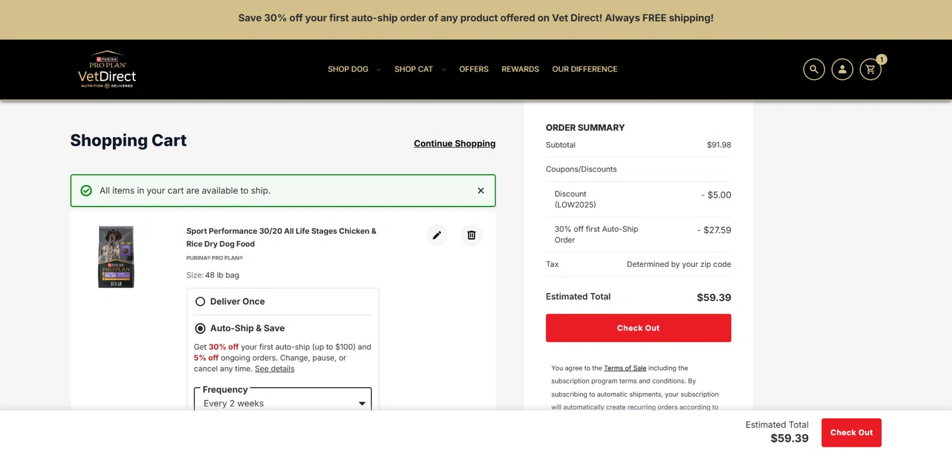The width and height of the screenshot is (952, 455).
Task: Open the search icon in header
Action: 814,70
